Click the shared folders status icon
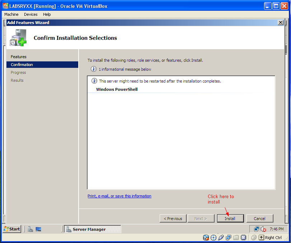The height and width of the screenshot is (243, 291). [236, 238]
